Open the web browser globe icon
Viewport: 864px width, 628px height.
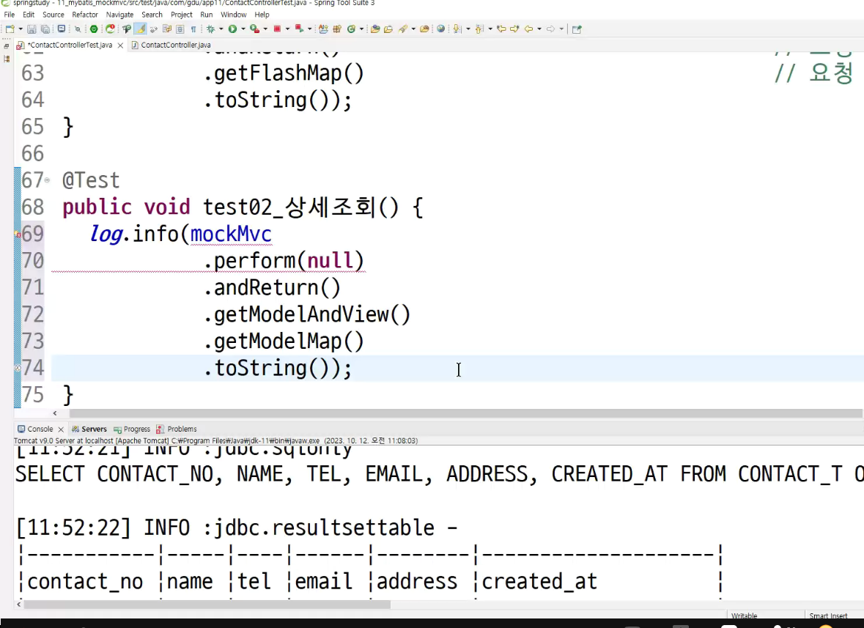tap(441, 29)
